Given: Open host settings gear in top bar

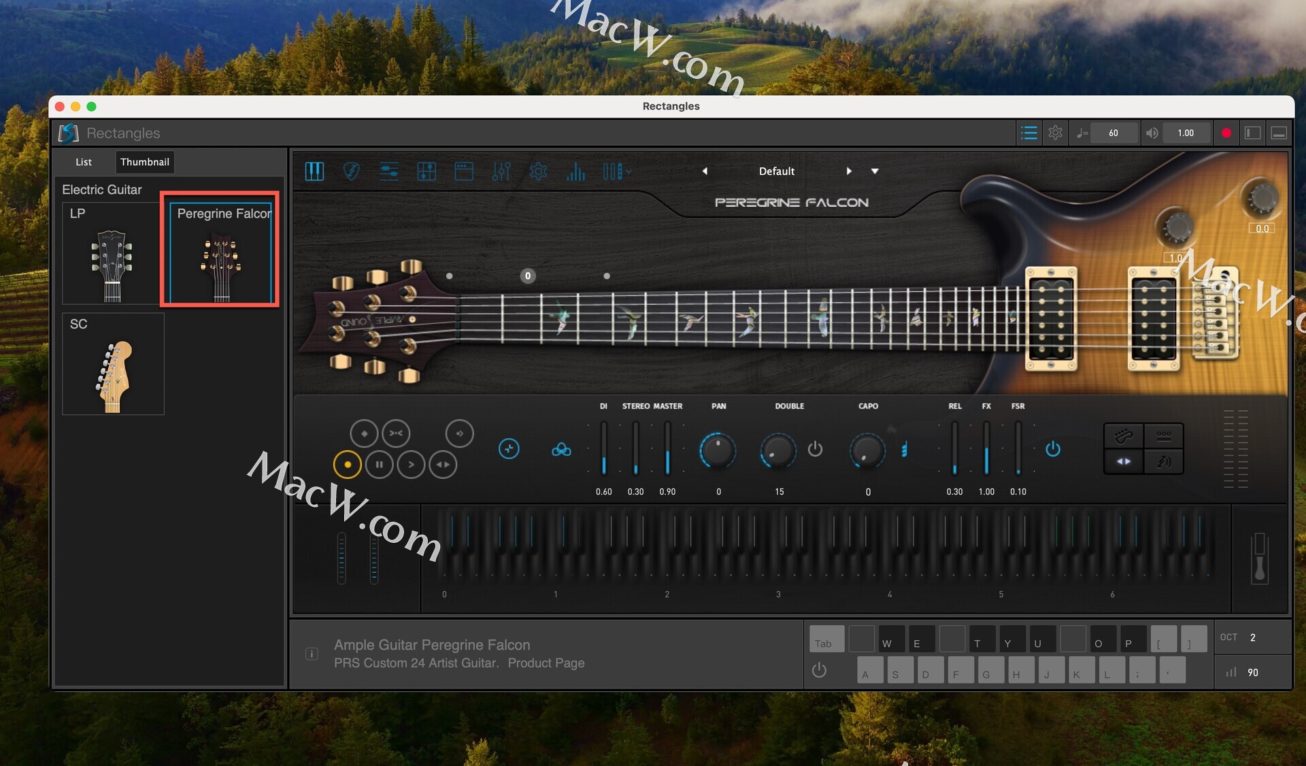Looking at the screenshot, I should coord(1055,133).
